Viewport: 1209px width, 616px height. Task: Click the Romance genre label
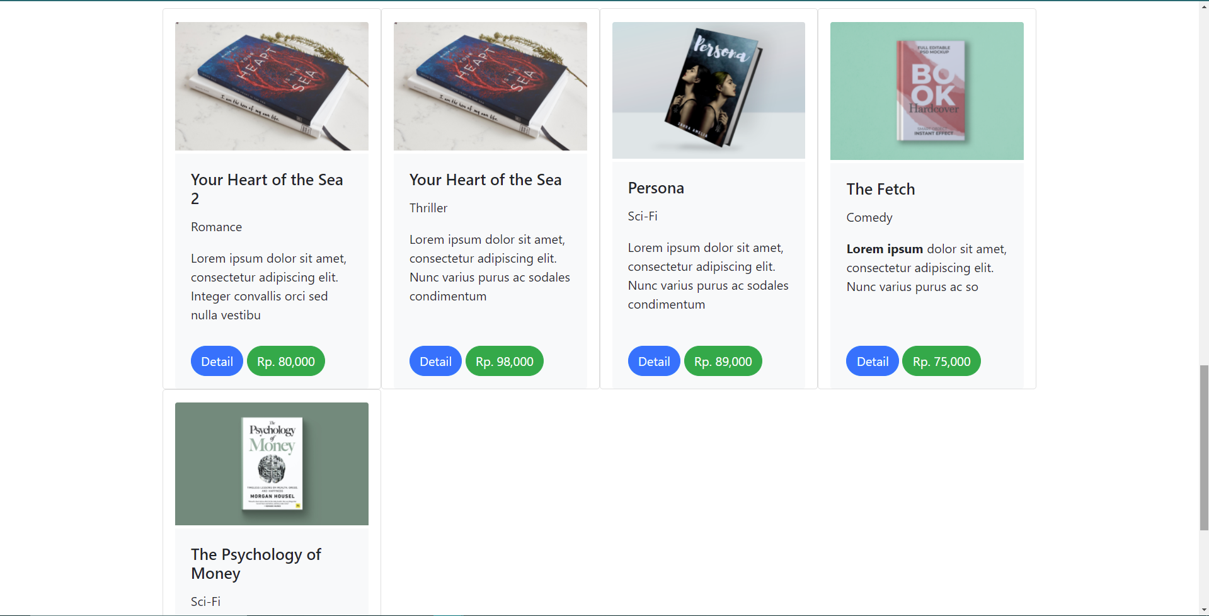point(216,227)
